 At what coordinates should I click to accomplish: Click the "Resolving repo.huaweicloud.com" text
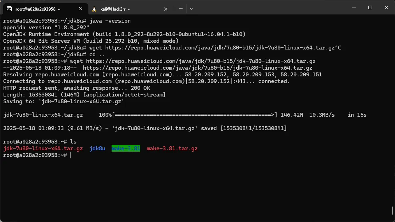51,75
